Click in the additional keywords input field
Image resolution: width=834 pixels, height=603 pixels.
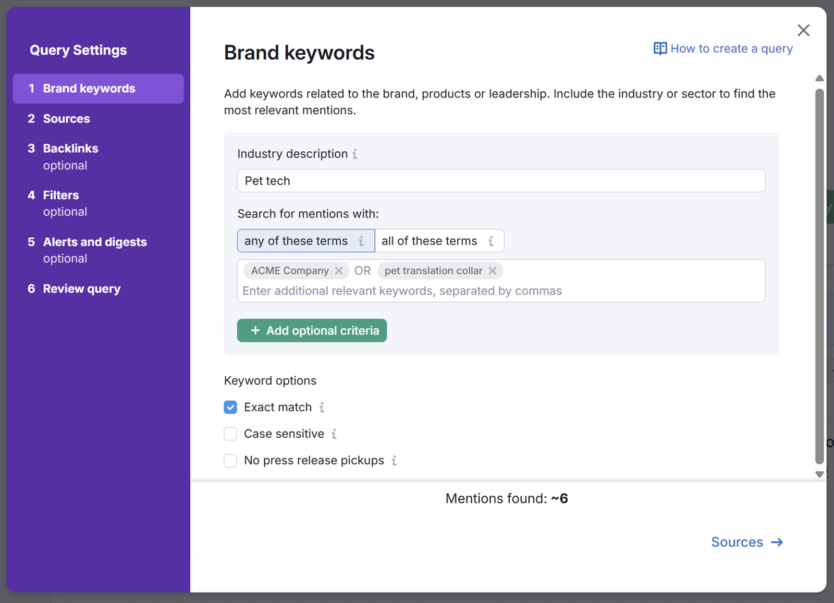469,291
